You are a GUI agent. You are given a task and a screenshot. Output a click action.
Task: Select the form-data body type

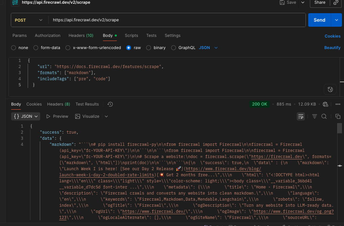tap(36, 48)
